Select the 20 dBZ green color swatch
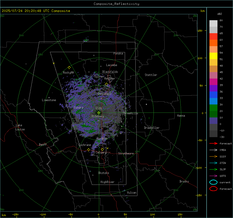This screenshot has width=233, height=218. click(213, 108)
